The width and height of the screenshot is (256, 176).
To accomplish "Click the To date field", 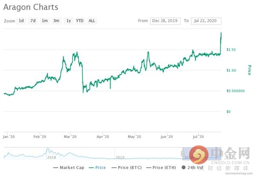I will point(206,21).
